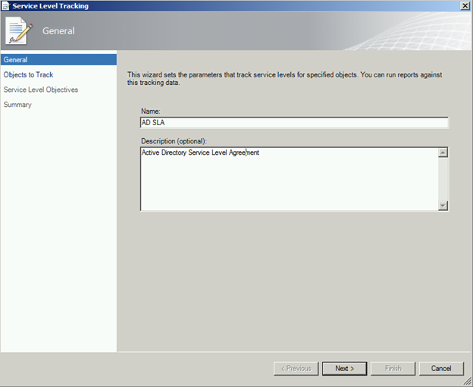Click the Name field containing AD SLA
This screenshot has height=387, width=473.
coord(294,123)
